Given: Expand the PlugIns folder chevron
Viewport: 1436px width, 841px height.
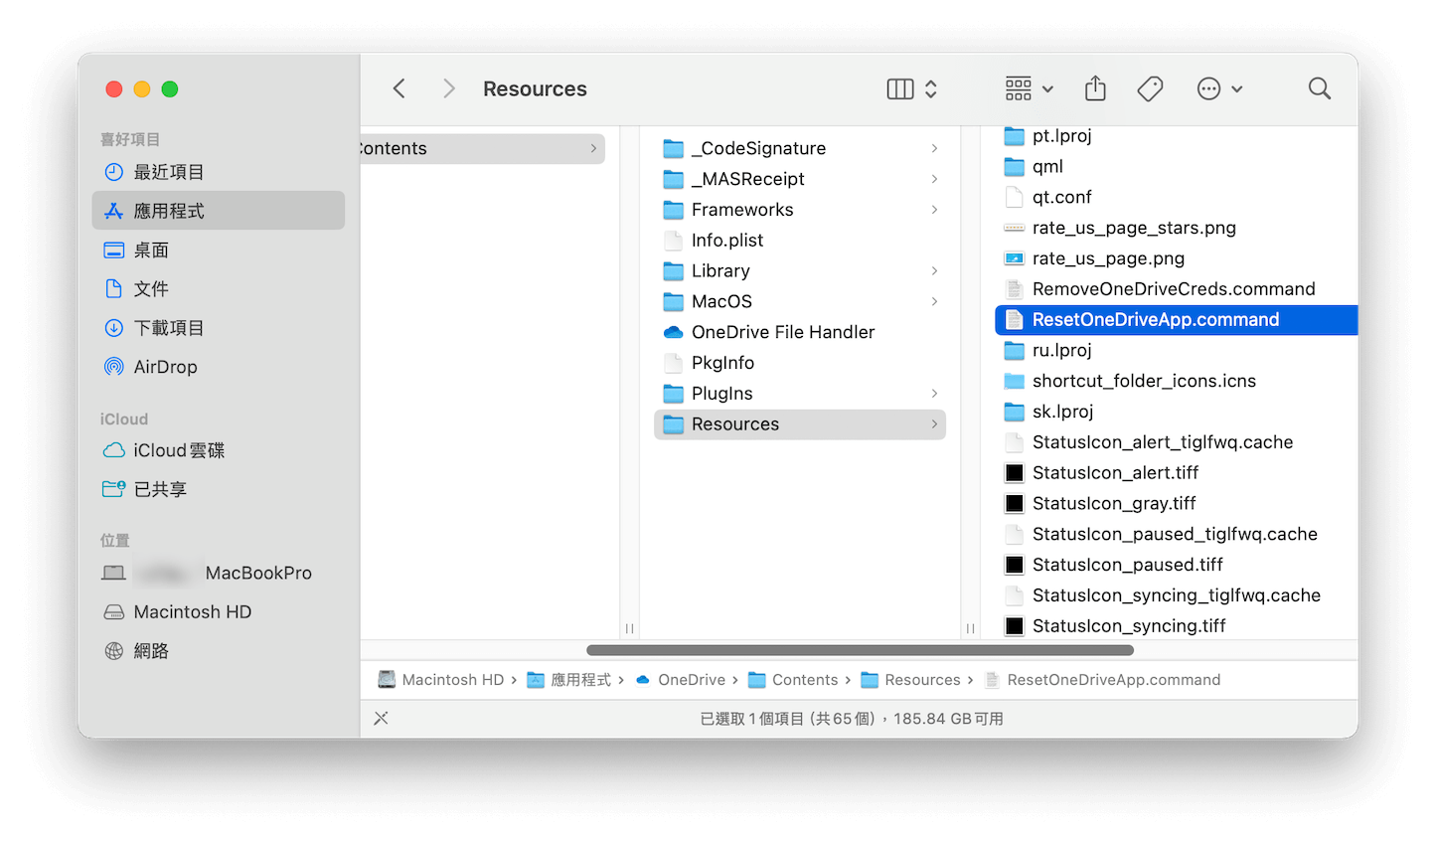Looking at the screenshot, I should (x=934, y=394).
